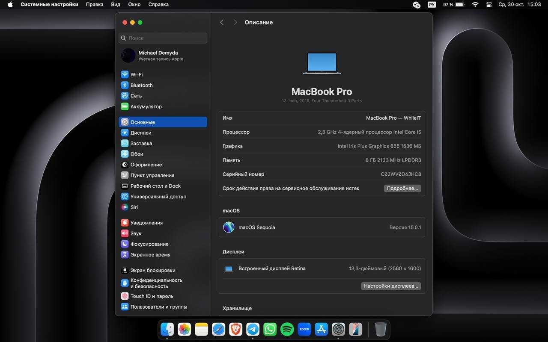Screen dimensions: 548x342
Task: Open Аккумулятор settings
Action: pos(163,106)
